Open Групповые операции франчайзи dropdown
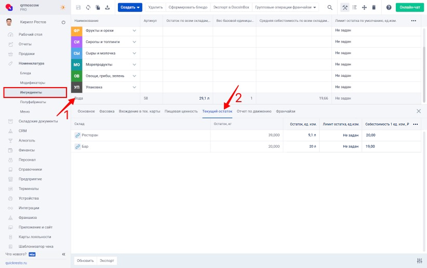This screenshot has height=268, width=427. point(286,7)
